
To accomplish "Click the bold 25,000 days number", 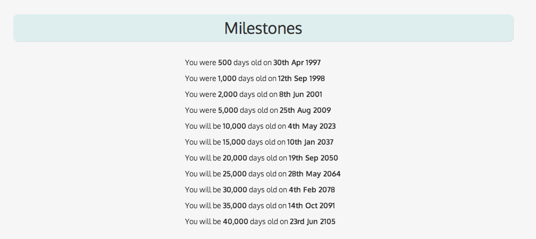I will point(234,174).
